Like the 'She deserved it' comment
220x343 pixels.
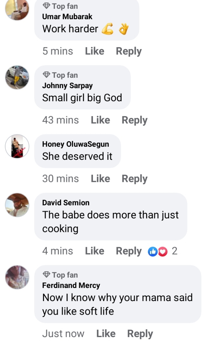point(100,179)
